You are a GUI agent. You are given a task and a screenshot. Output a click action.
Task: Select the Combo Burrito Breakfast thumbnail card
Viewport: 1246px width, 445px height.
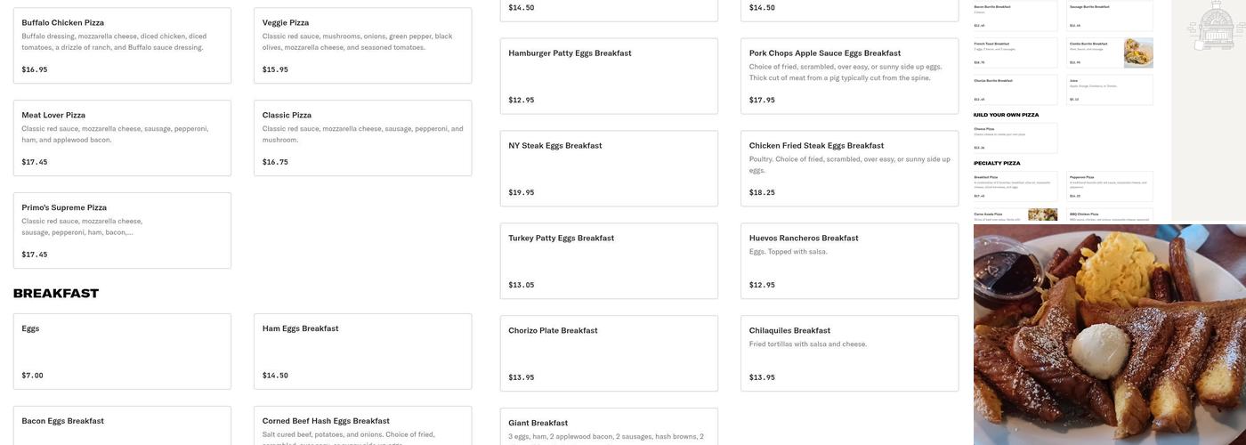(x=1110, y=53)
